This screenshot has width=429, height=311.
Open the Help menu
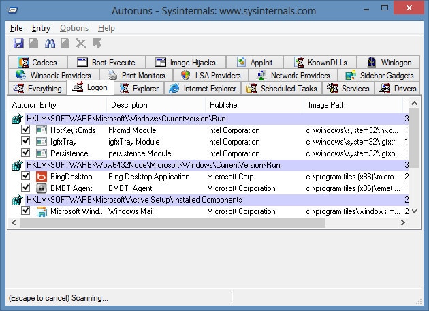(106, 28)
